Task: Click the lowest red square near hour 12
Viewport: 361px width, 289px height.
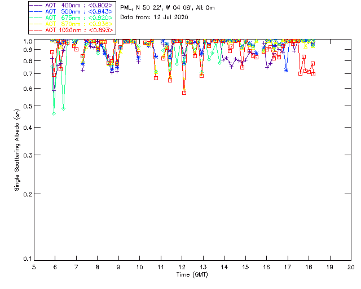Action: pyautogui.click(x=184, y=93)
